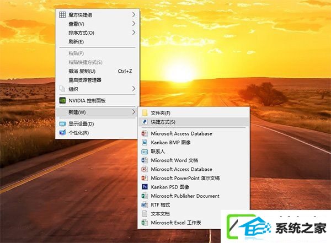331x243 pixels.
Task: Click the 显示设置 monitor icon
Action: [62, 124]
